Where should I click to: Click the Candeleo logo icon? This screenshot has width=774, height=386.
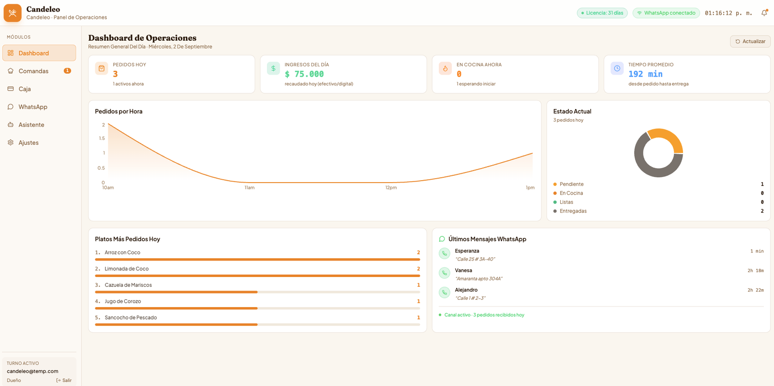click(x=13, y=13)
